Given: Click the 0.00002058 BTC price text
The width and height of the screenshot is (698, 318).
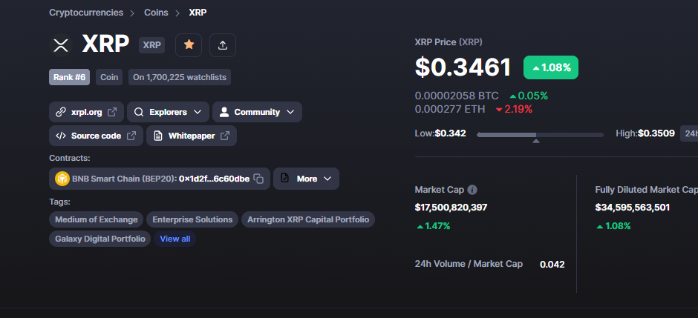Looking at the screenshot, I should 457,96.
